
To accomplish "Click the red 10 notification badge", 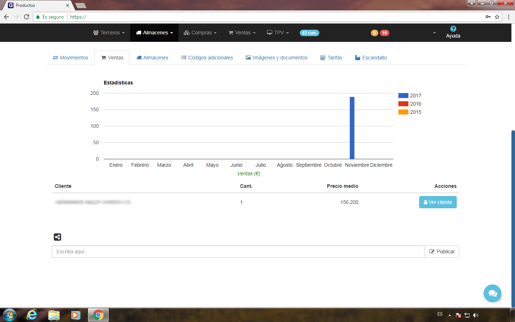I will [x=384, y=33].
